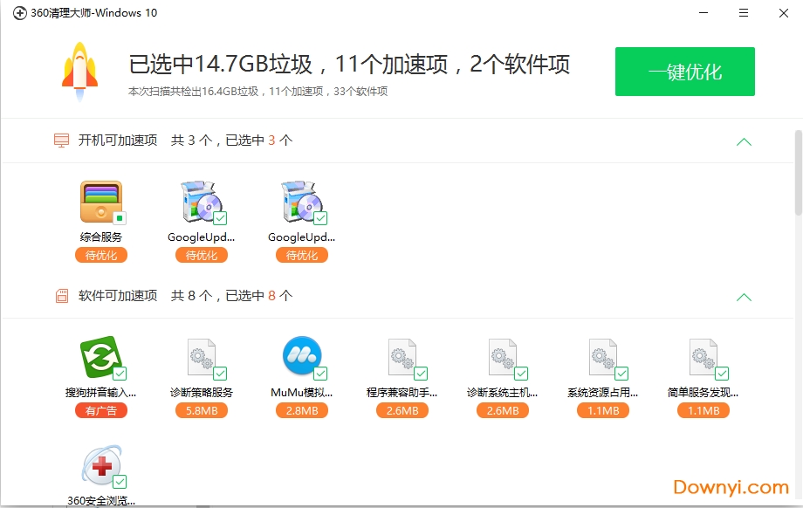Open the 360安全浏览 browser icon
Screen dimensions: 803x508
tap(100, 469)
